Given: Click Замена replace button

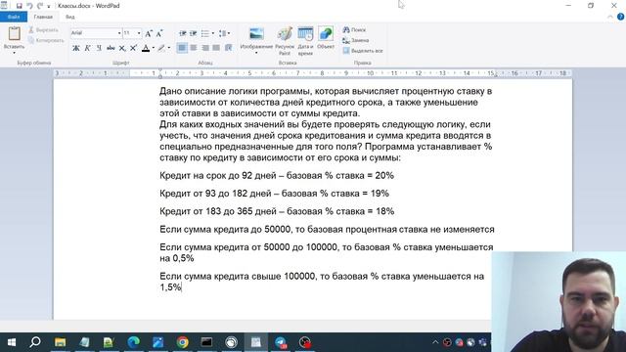Looking at the screenshot, I should pos(356,40).
